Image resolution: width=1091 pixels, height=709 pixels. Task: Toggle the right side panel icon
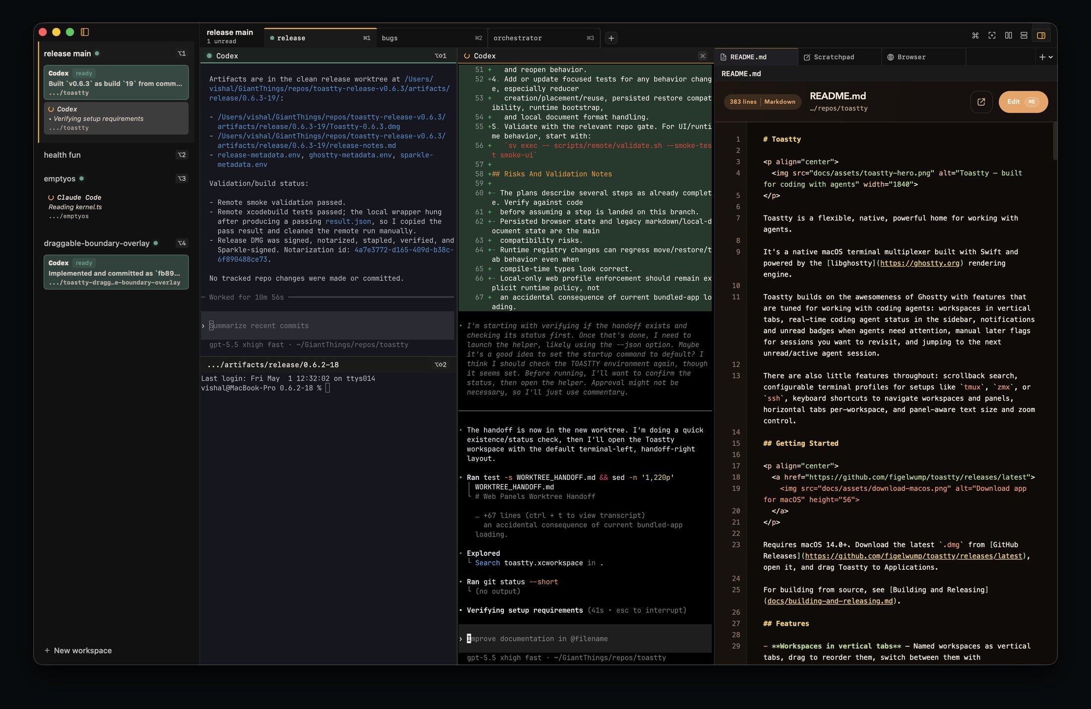click(1041, 36)
